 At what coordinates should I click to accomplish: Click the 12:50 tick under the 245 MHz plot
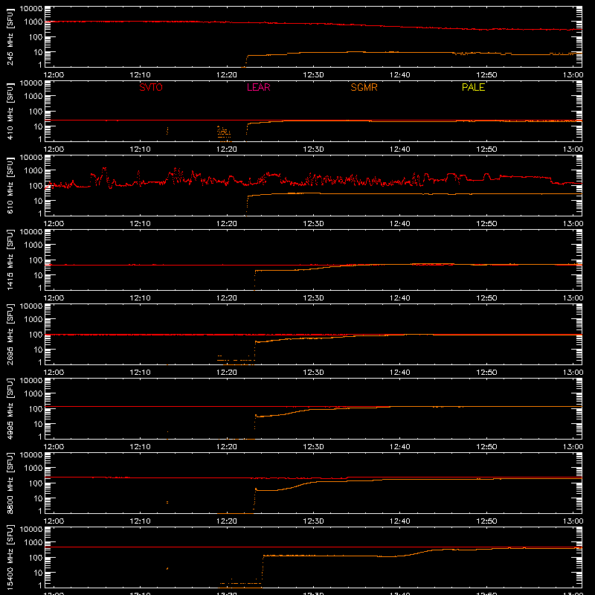pyautogui.click(x=486, y=75)
